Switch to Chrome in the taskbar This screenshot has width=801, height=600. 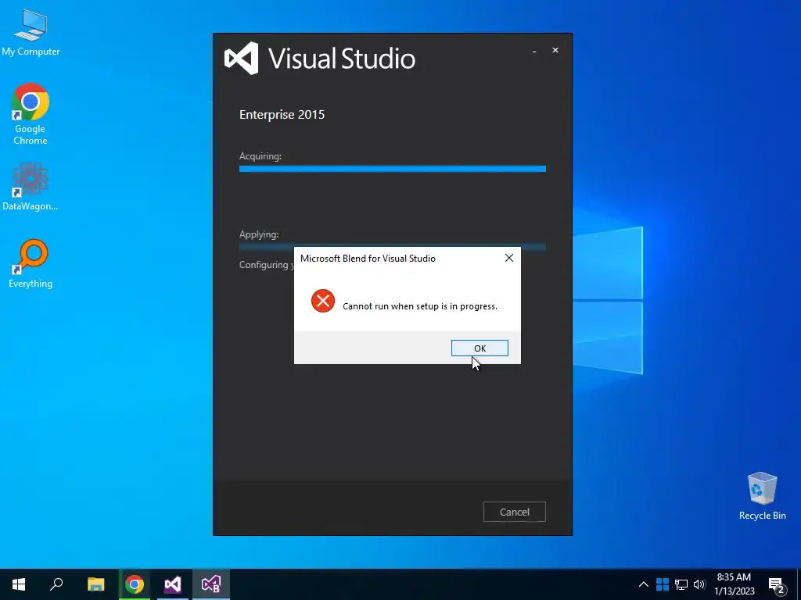(135, 584)
